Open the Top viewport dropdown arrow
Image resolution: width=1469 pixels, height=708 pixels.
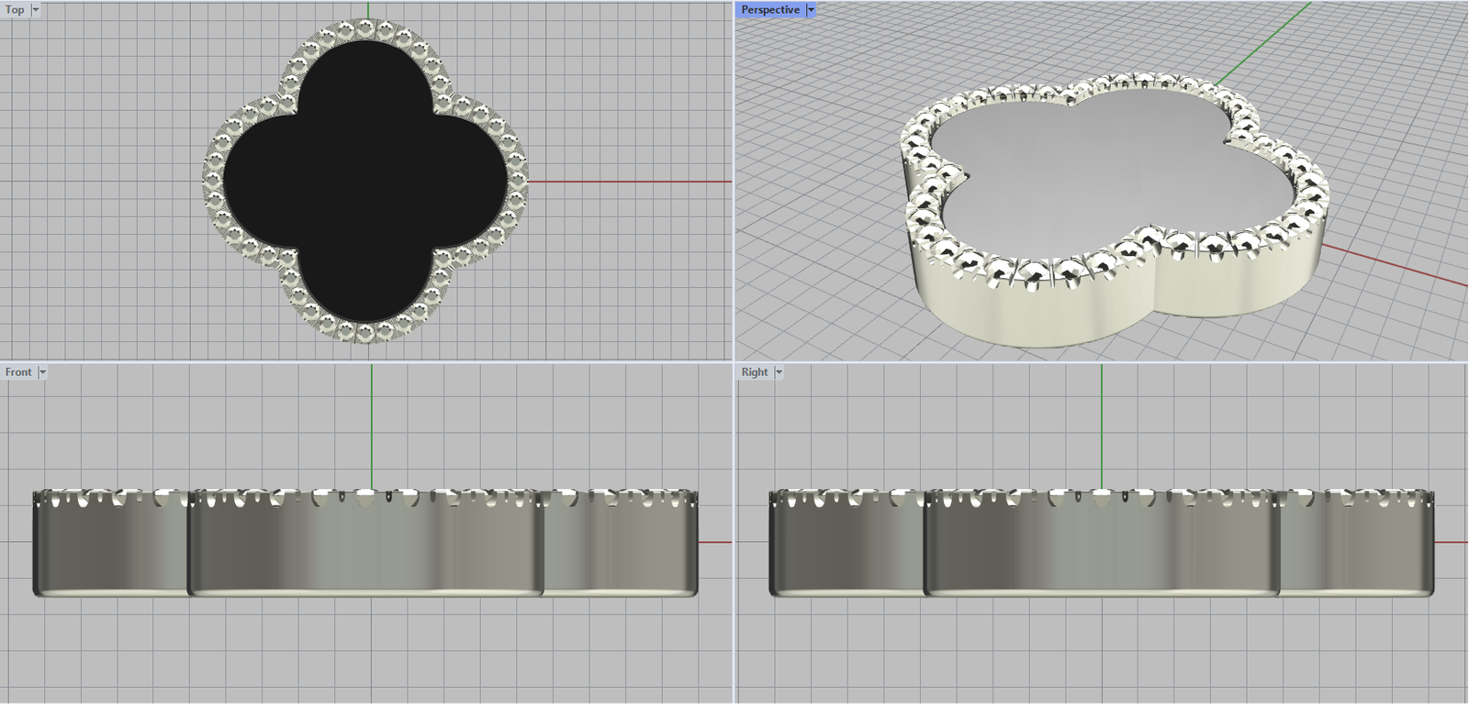pyautogui.click(x=36, y=10)
